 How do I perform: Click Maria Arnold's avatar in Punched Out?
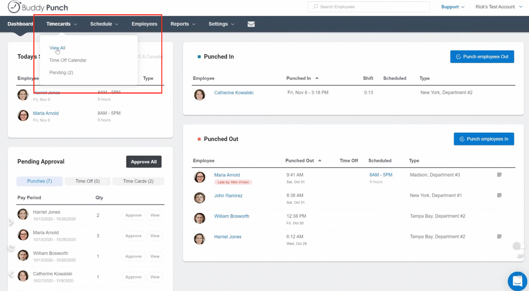pyautogui.click(x=200, y=177)
